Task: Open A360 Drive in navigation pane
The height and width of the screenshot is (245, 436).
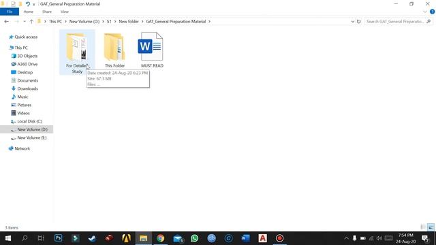Action: point(27,64)
